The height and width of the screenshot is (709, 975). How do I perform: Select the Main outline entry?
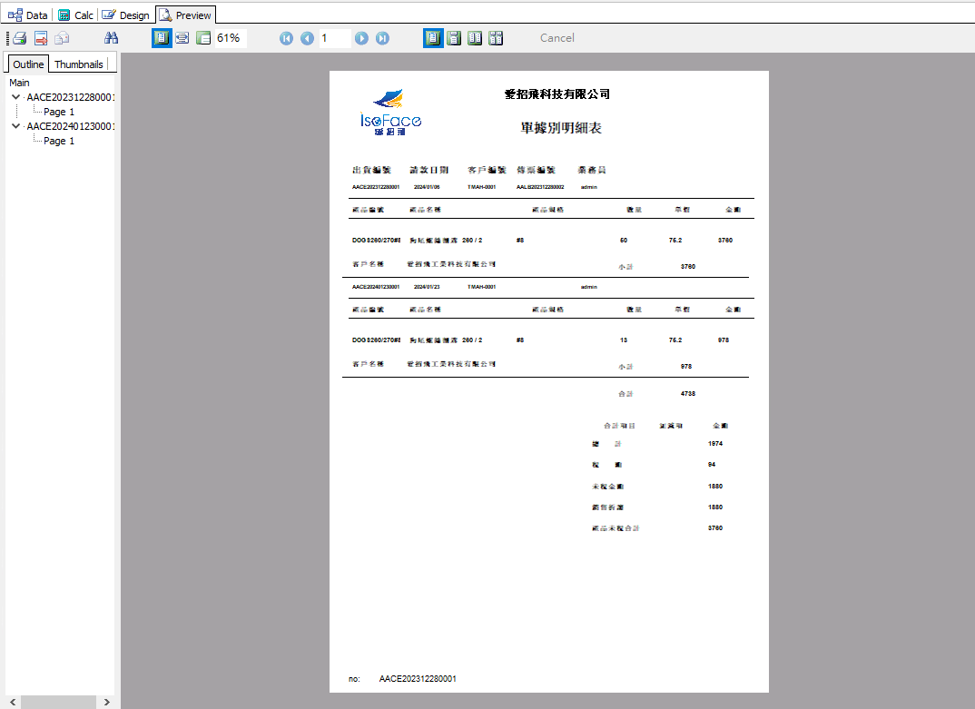19,83
